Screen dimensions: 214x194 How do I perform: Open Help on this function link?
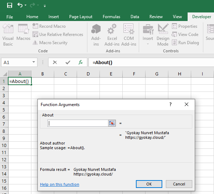click(x=60, y=184)
